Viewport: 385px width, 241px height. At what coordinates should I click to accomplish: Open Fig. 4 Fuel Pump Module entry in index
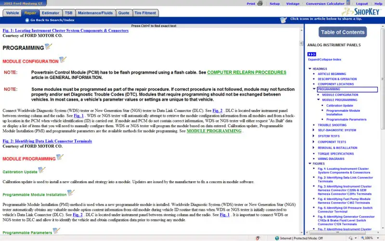tap(344, 201)
